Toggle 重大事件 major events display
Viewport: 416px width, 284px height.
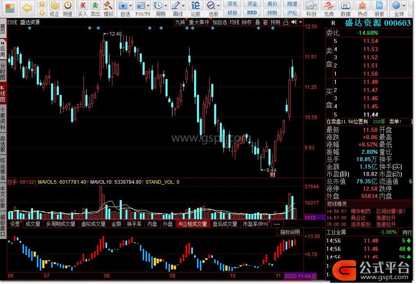199,23
